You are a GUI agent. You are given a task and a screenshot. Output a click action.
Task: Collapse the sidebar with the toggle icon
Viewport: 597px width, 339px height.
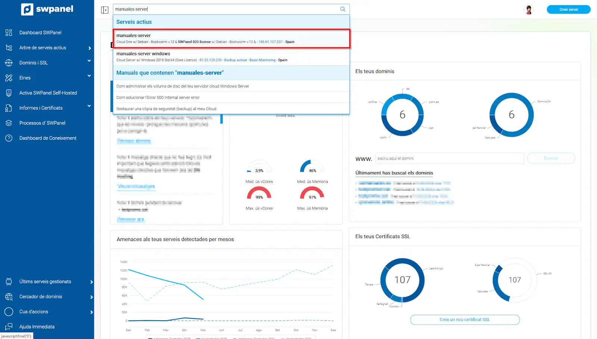point(105,10)
